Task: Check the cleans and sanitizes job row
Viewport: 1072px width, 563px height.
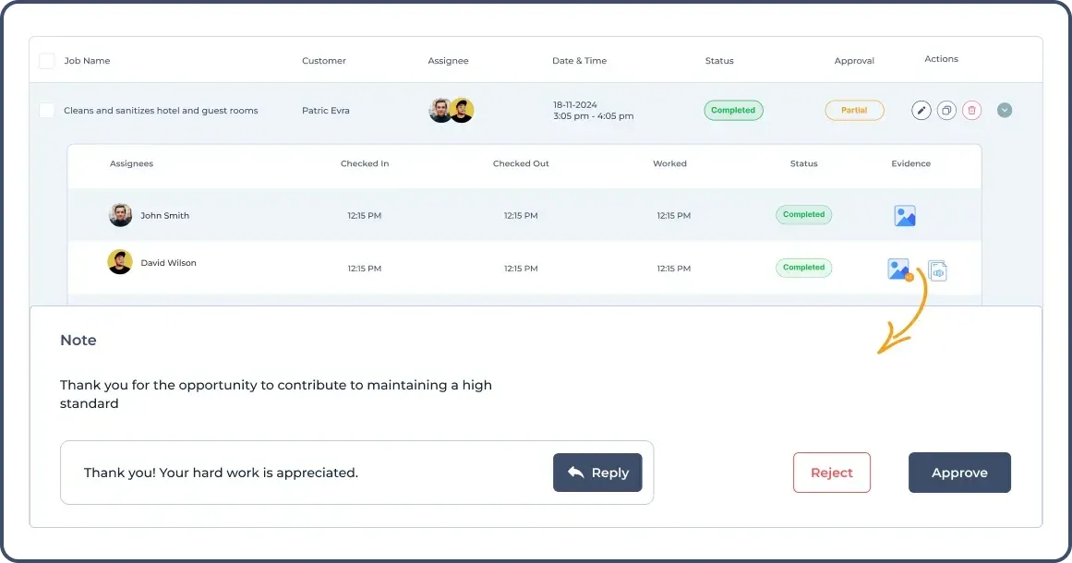Action: point(46,110)
